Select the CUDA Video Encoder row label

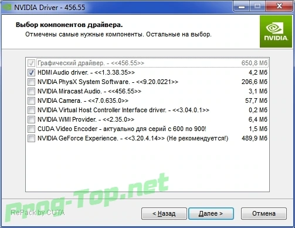122,129
